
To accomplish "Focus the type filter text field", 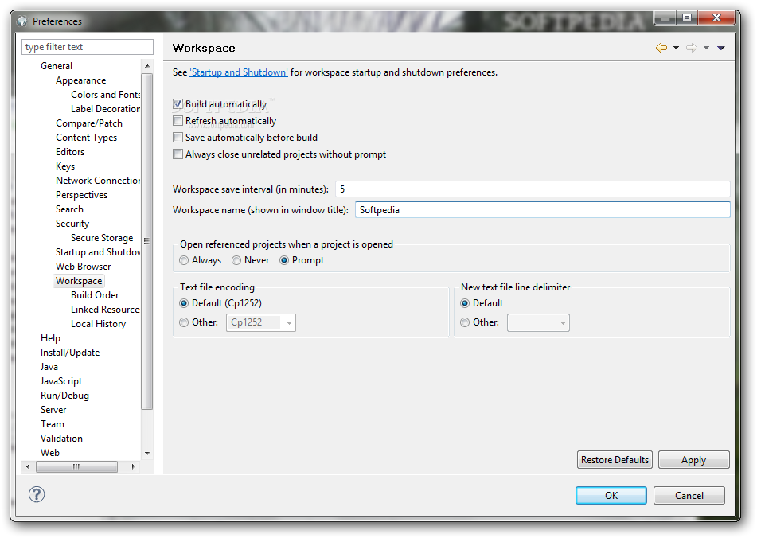I will (x=88, y=47).
